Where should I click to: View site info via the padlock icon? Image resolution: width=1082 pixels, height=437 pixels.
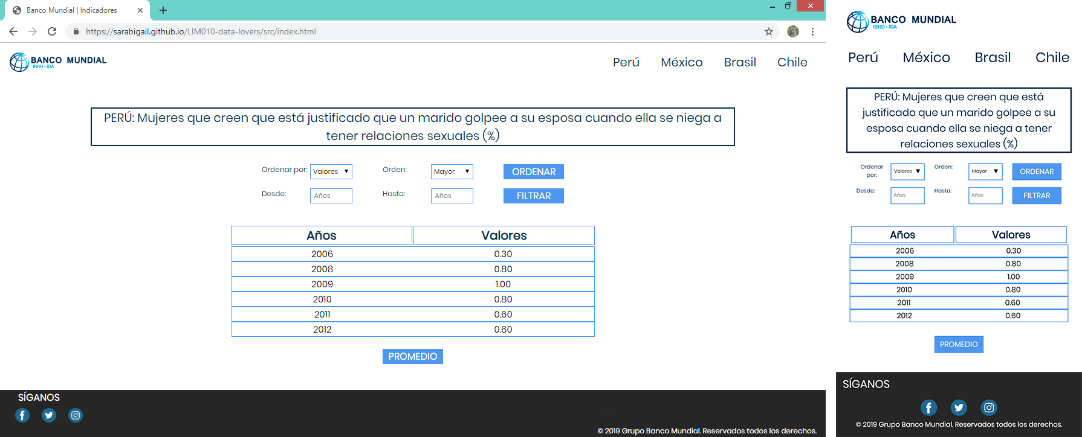[x=76, y=31]
